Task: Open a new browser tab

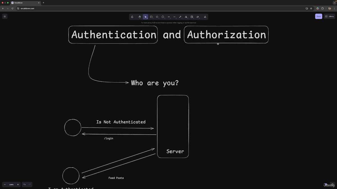Action: click(44, 3)
